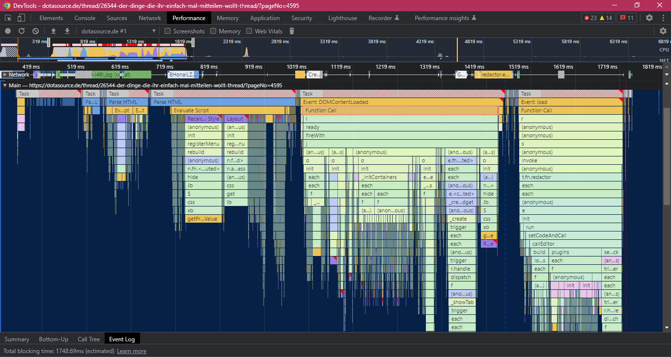The image size is (671, 357).
Task: Toggle the device toolbar icon
Action: [x=21, y=18]
